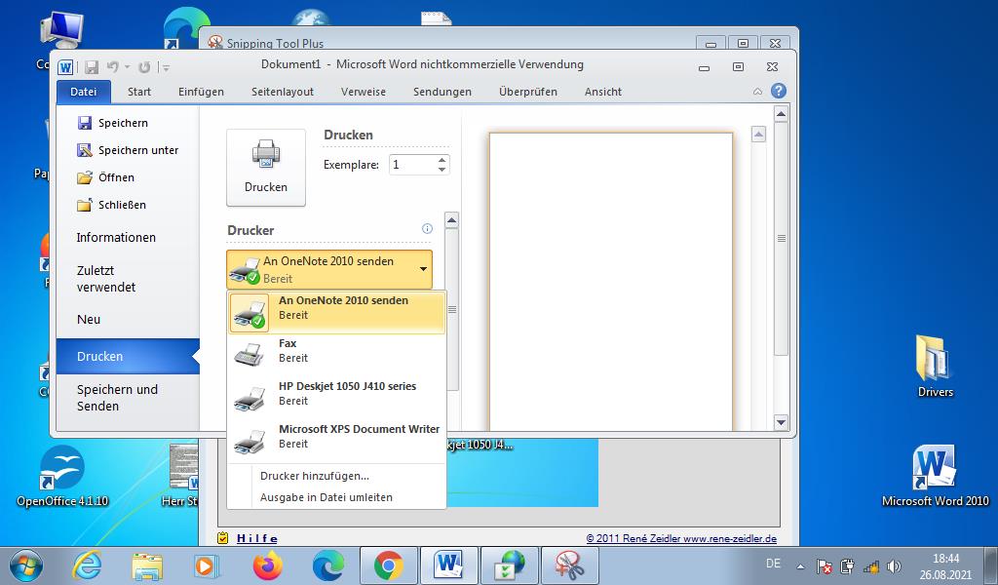
Task: Show hidden tray icons arrow
Action: click(x=801, y=565)
